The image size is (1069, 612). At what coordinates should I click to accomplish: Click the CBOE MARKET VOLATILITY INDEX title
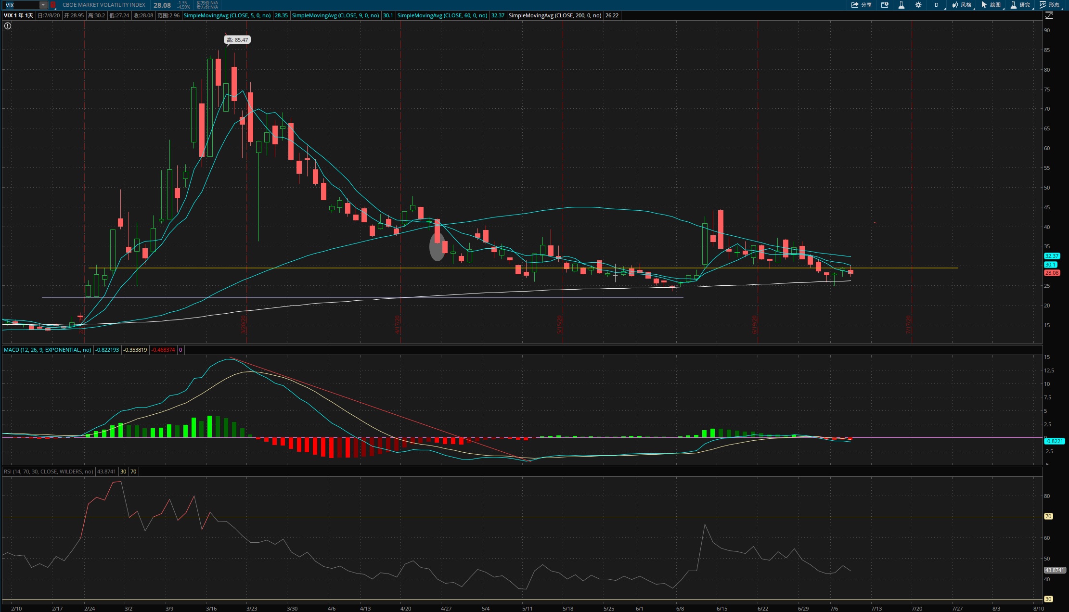coord(104,5)
